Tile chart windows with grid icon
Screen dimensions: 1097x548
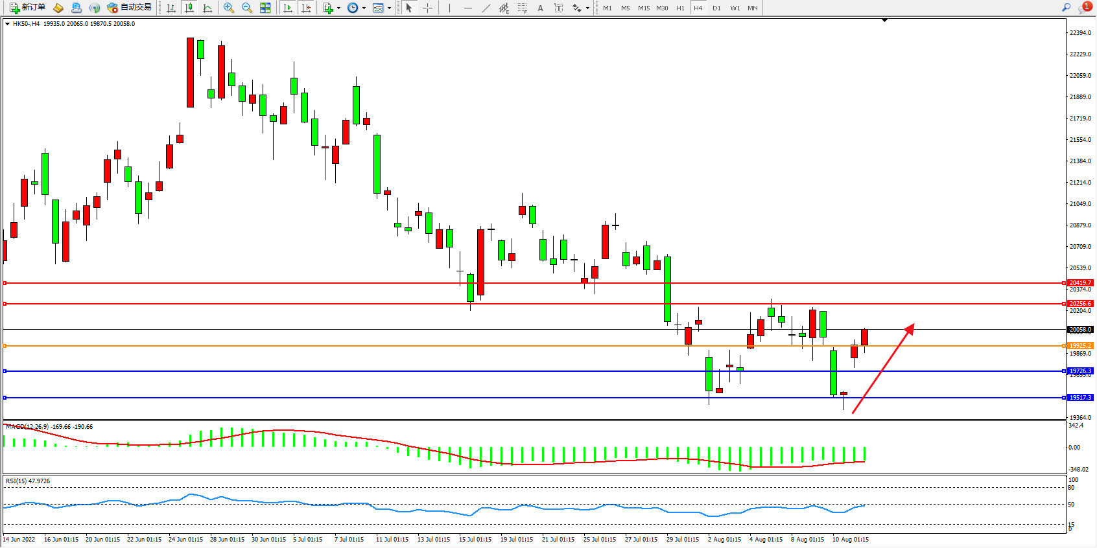click(265, 8)
